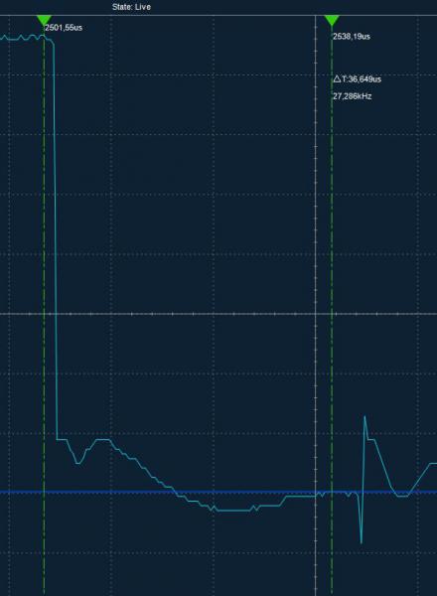The height and width of the screenshot is (596, 437).
Task: Select the right green cursor triangle marker
Action: 332,21
